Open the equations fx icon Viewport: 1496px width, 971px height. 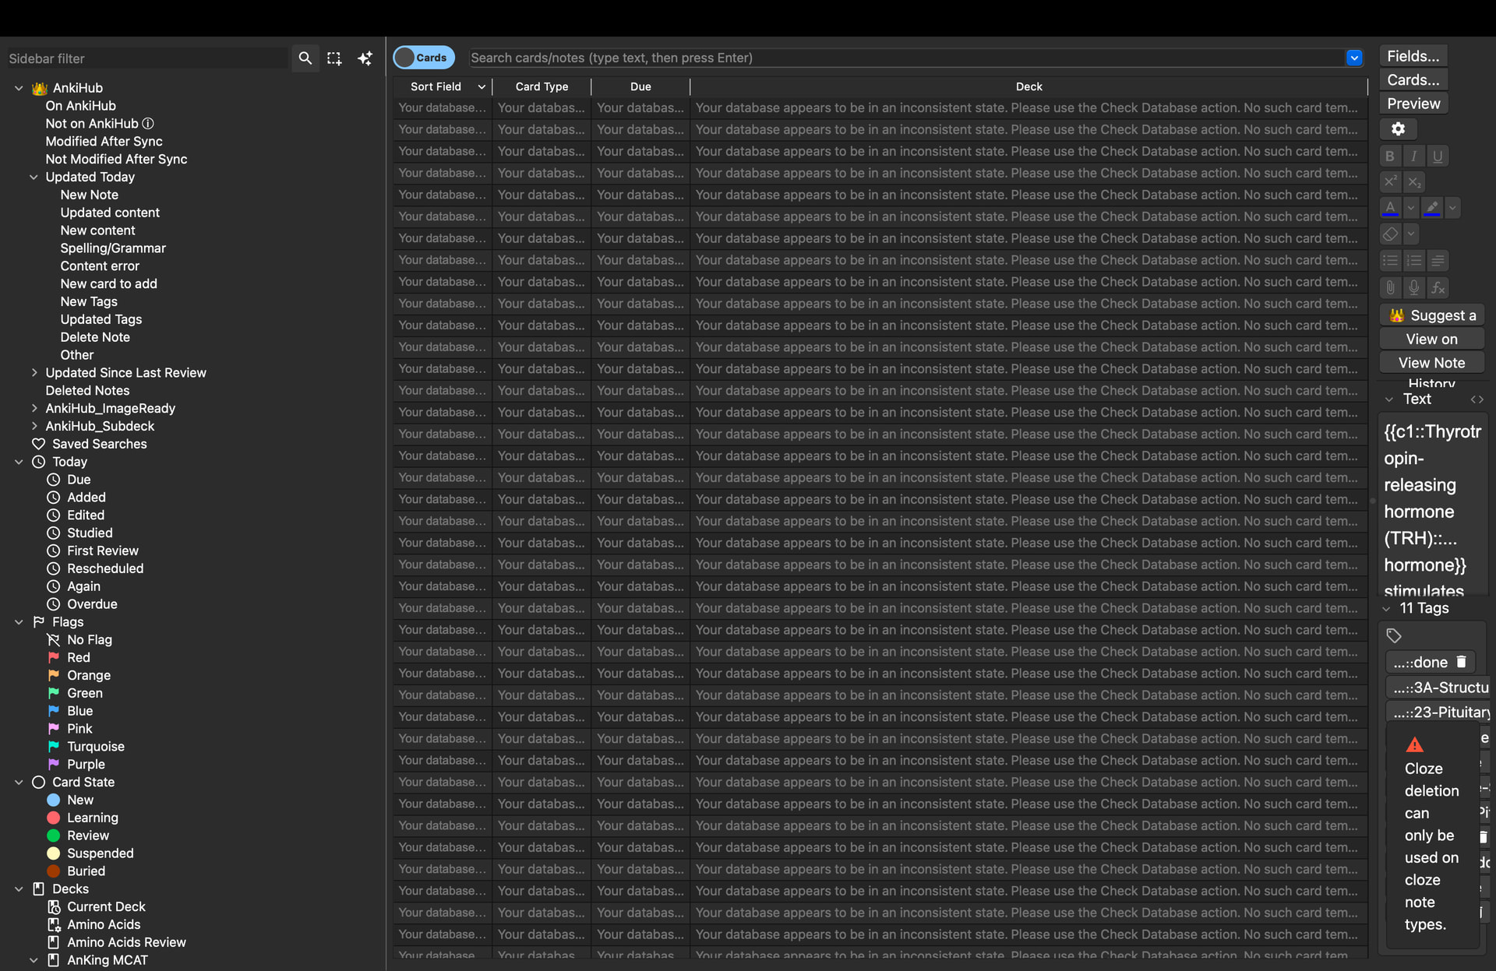click(1438, 288)
